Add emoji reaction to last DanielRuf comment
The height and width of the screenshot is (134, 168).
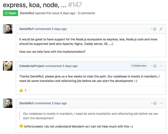[154, 103]
